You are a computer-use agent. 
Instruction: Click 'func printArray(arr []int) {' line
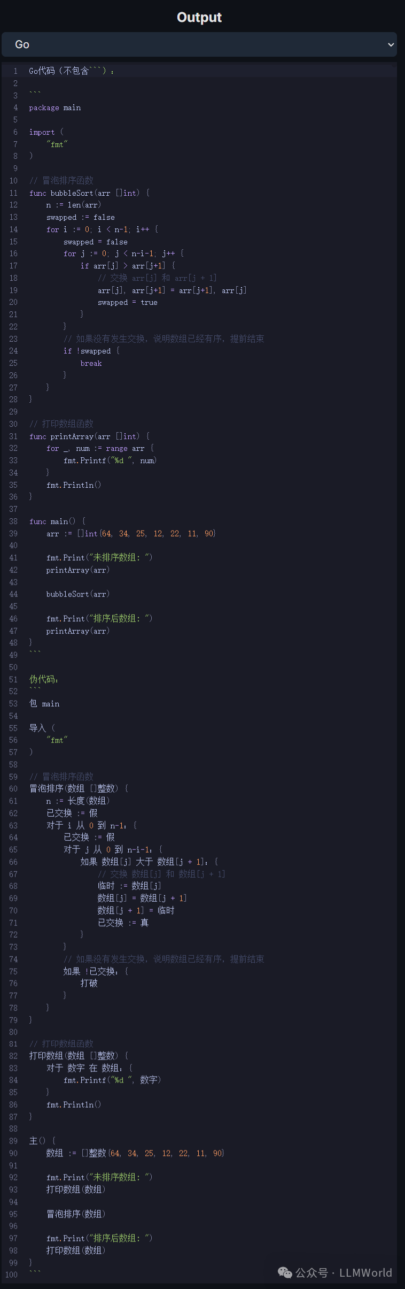(x=89, y=436)
